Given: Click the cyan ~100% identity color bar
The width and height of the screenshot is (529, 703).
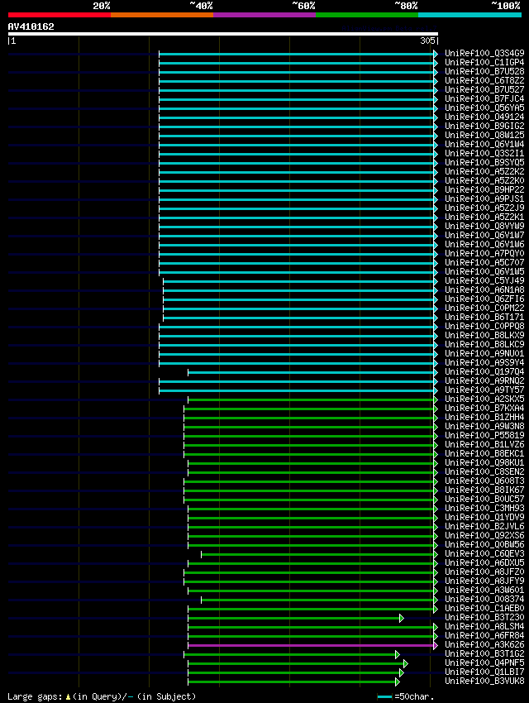Looking at the screenshot, I should (x=469, y=15).
